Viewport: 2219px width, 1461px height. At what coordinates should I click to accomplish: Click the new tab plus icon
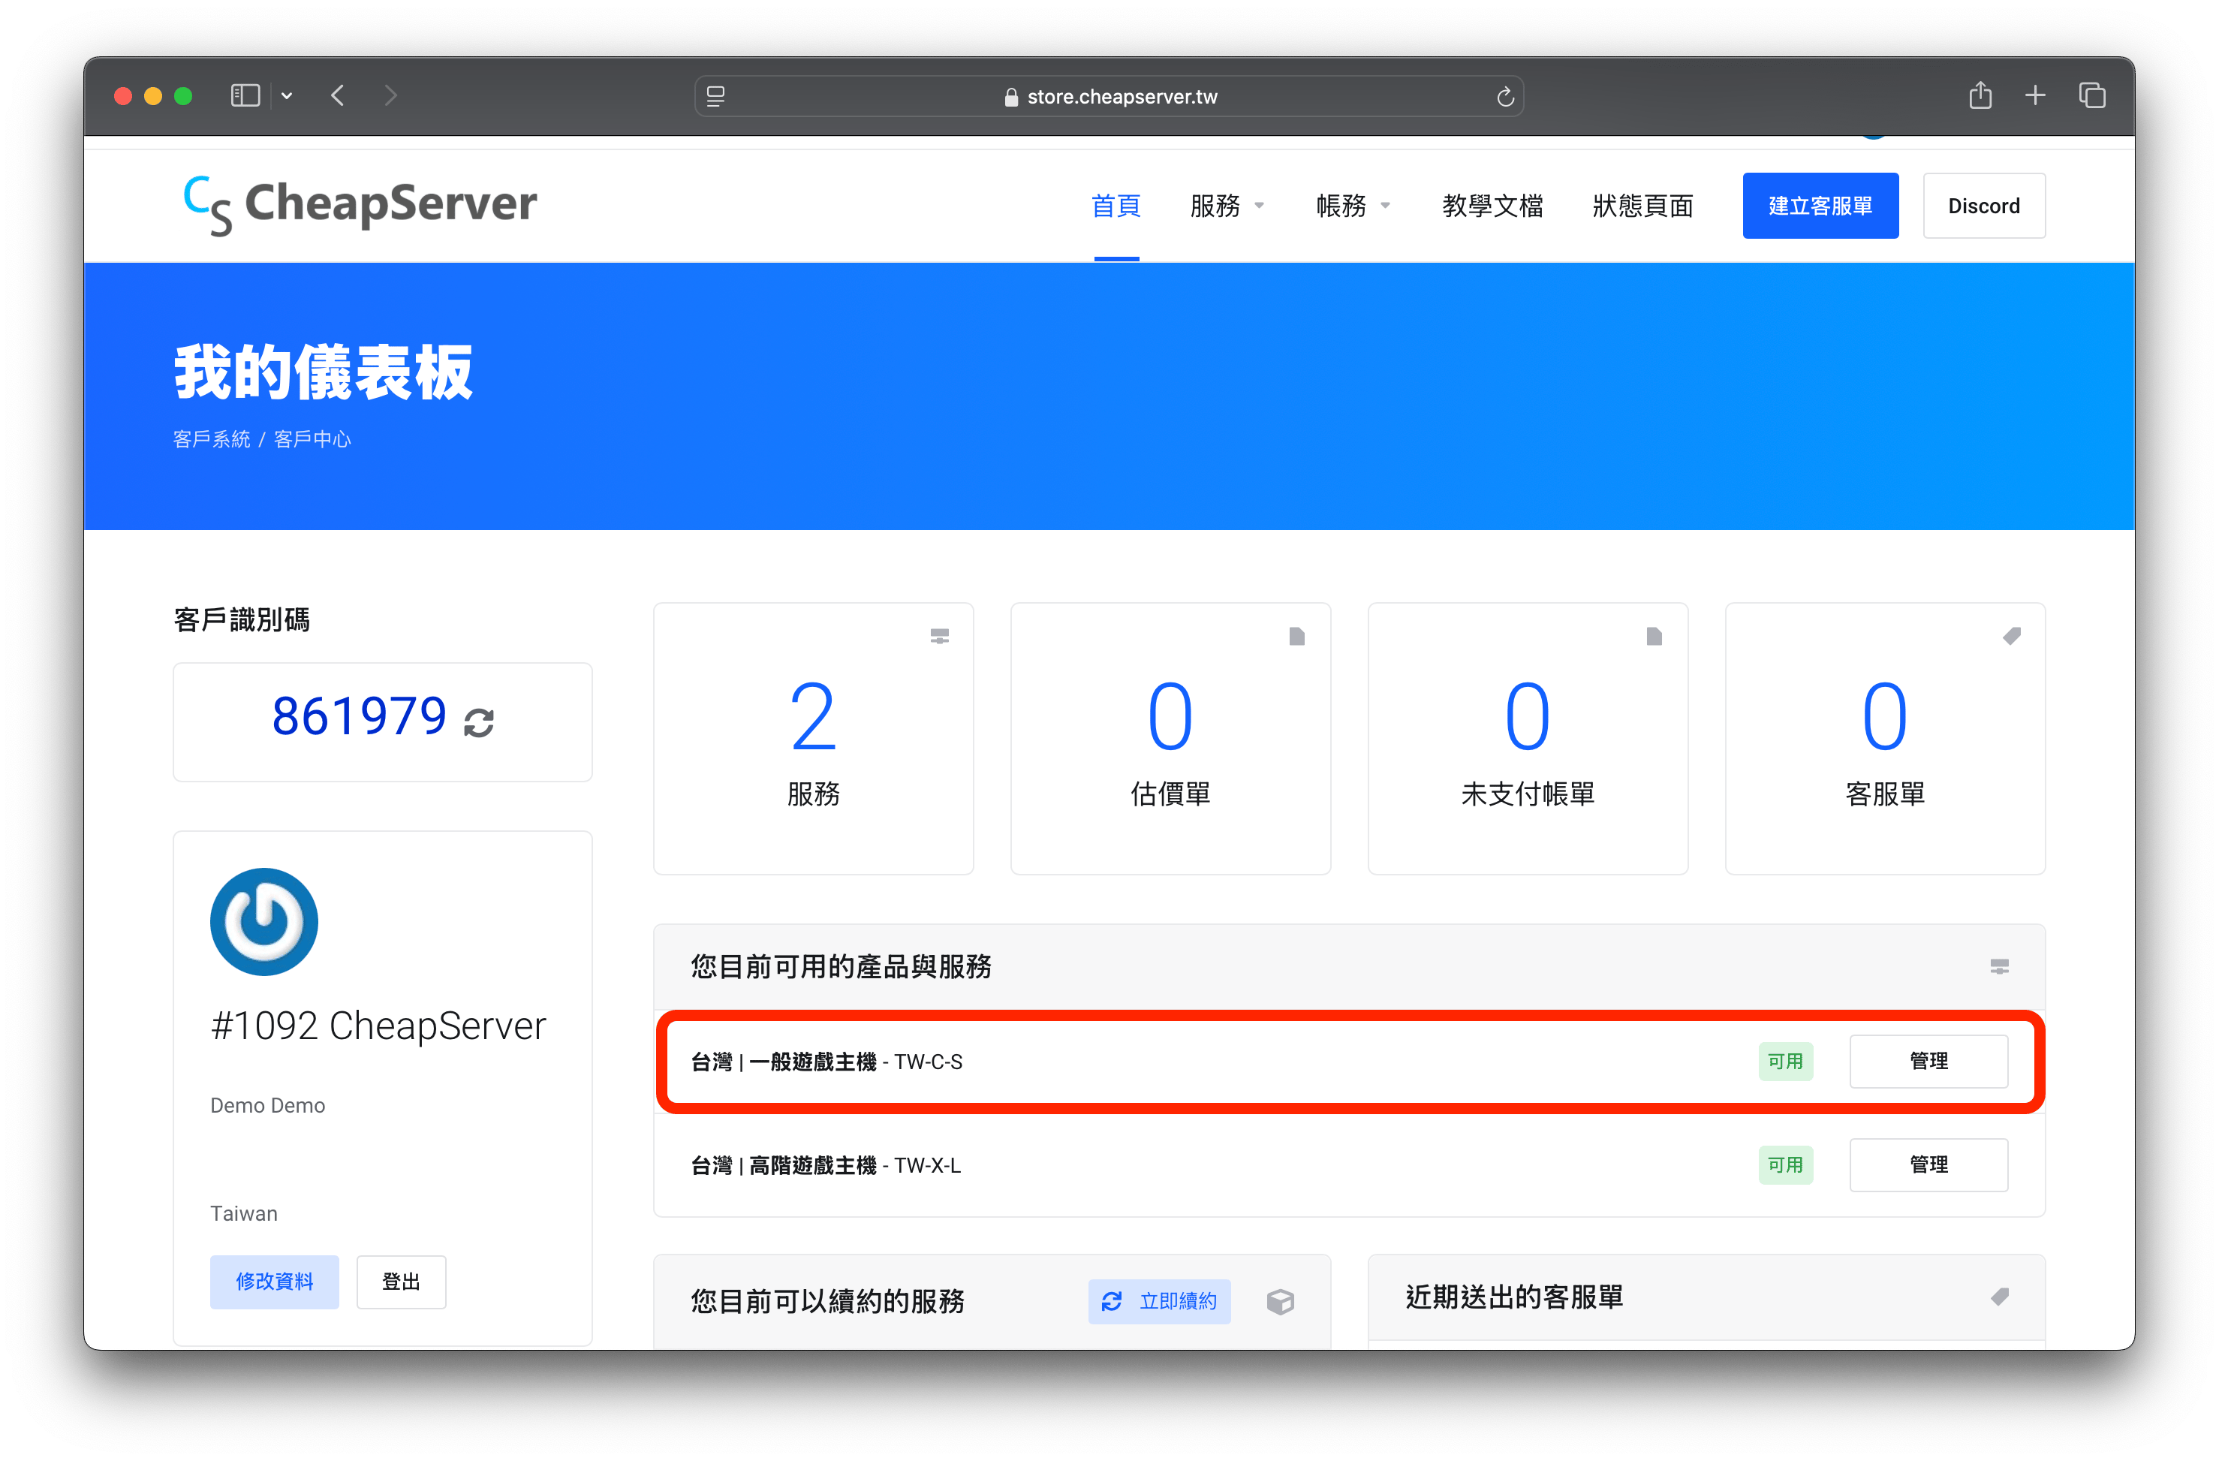2035,96
